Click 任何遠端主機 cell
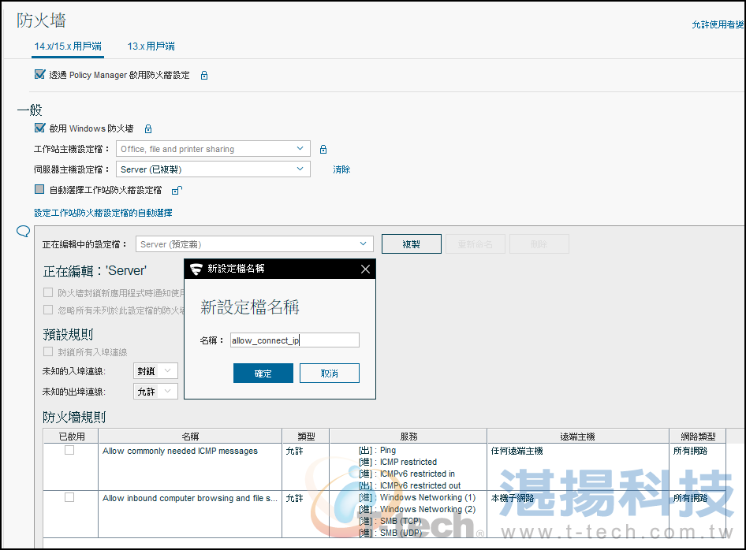 pyautogui.click(x=517, y=451)
